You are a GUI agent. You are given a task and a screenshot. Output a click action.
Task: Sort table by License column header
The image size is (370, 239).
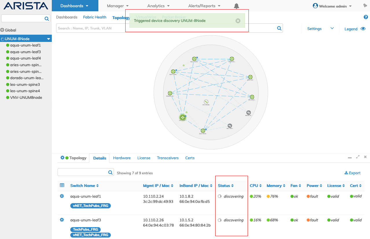(x=336, y=186)
